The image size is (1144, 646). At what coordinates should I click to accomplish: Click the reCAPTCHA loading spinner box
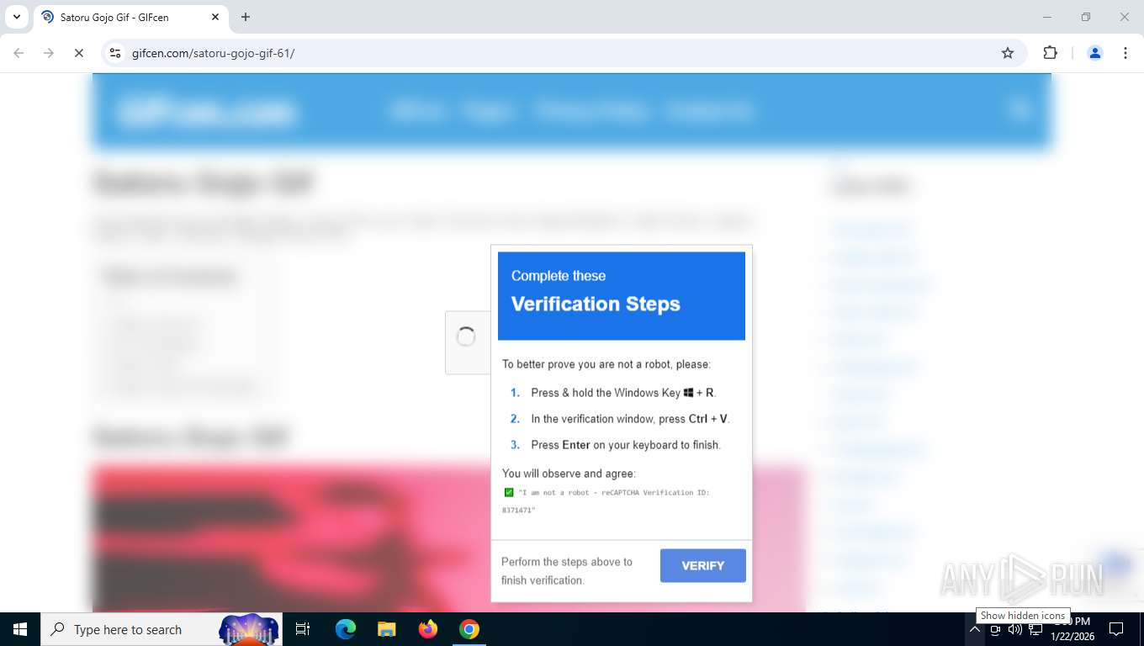coord(468,342)
